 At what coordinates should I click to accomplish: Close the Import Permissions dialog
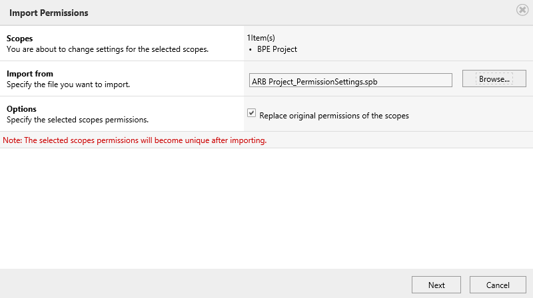tap(522, 10)
